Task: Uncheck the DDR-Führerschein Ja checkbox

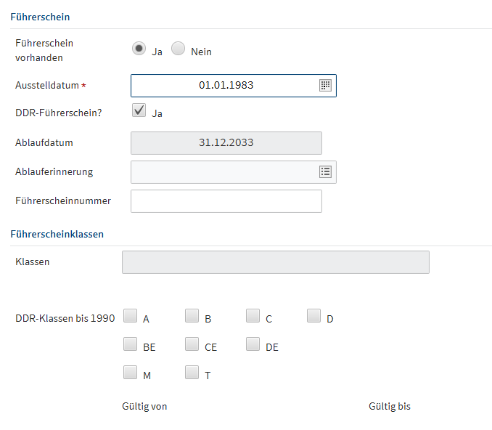Action: (139, 110)
